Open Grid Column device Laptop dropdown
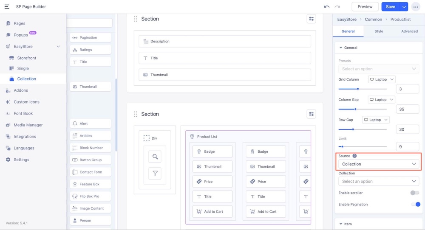The image size is (425, 230). [382, 79]
